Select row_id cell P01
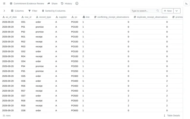Image resolution: width=190 pixels, height=119 pixels. click(23, 27)
